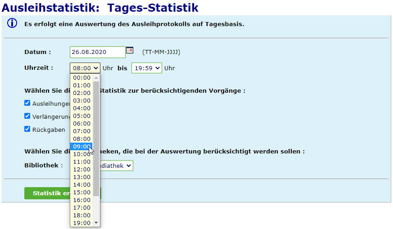Select 05:00 in the time list
Screen dimensions: 393x229
(x=81, y=116)
